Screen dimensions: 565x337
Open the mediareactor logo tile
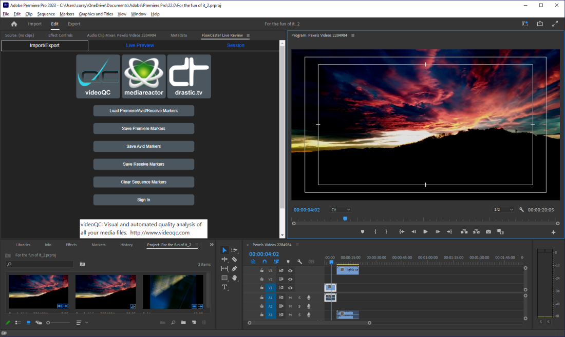[x=144, y=76]
